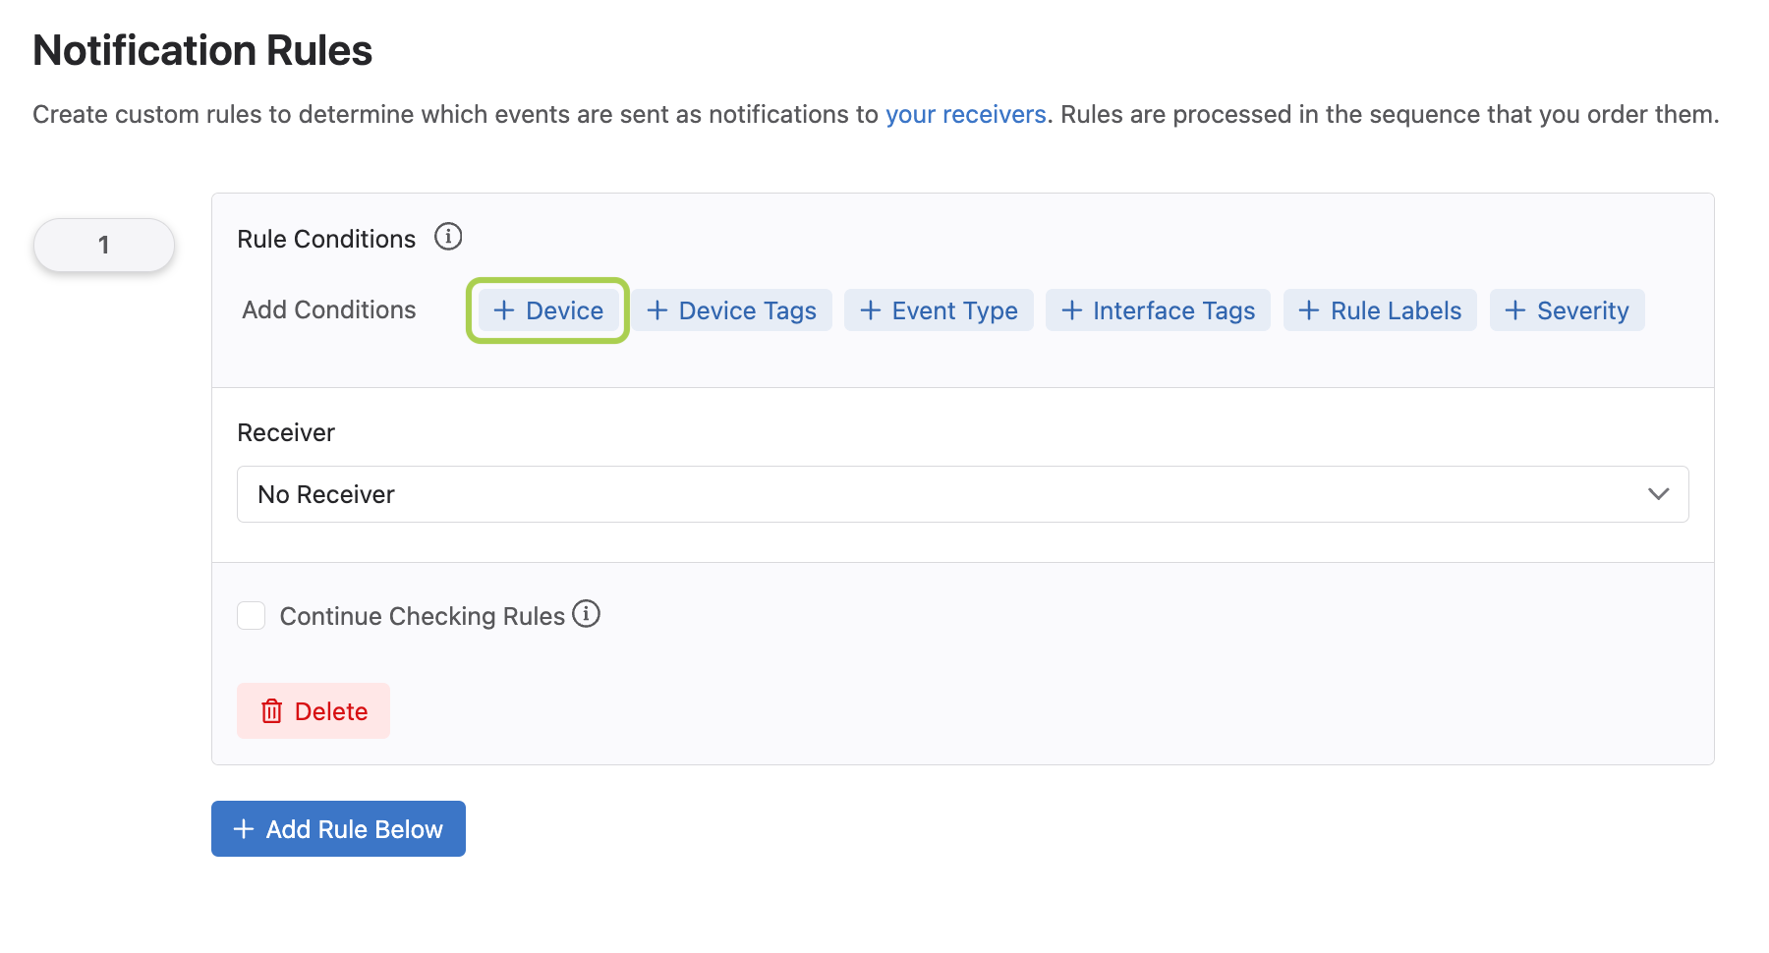1769x953 pixels.
Task: Select the rule number 1 pill
Action: (104, 245)
